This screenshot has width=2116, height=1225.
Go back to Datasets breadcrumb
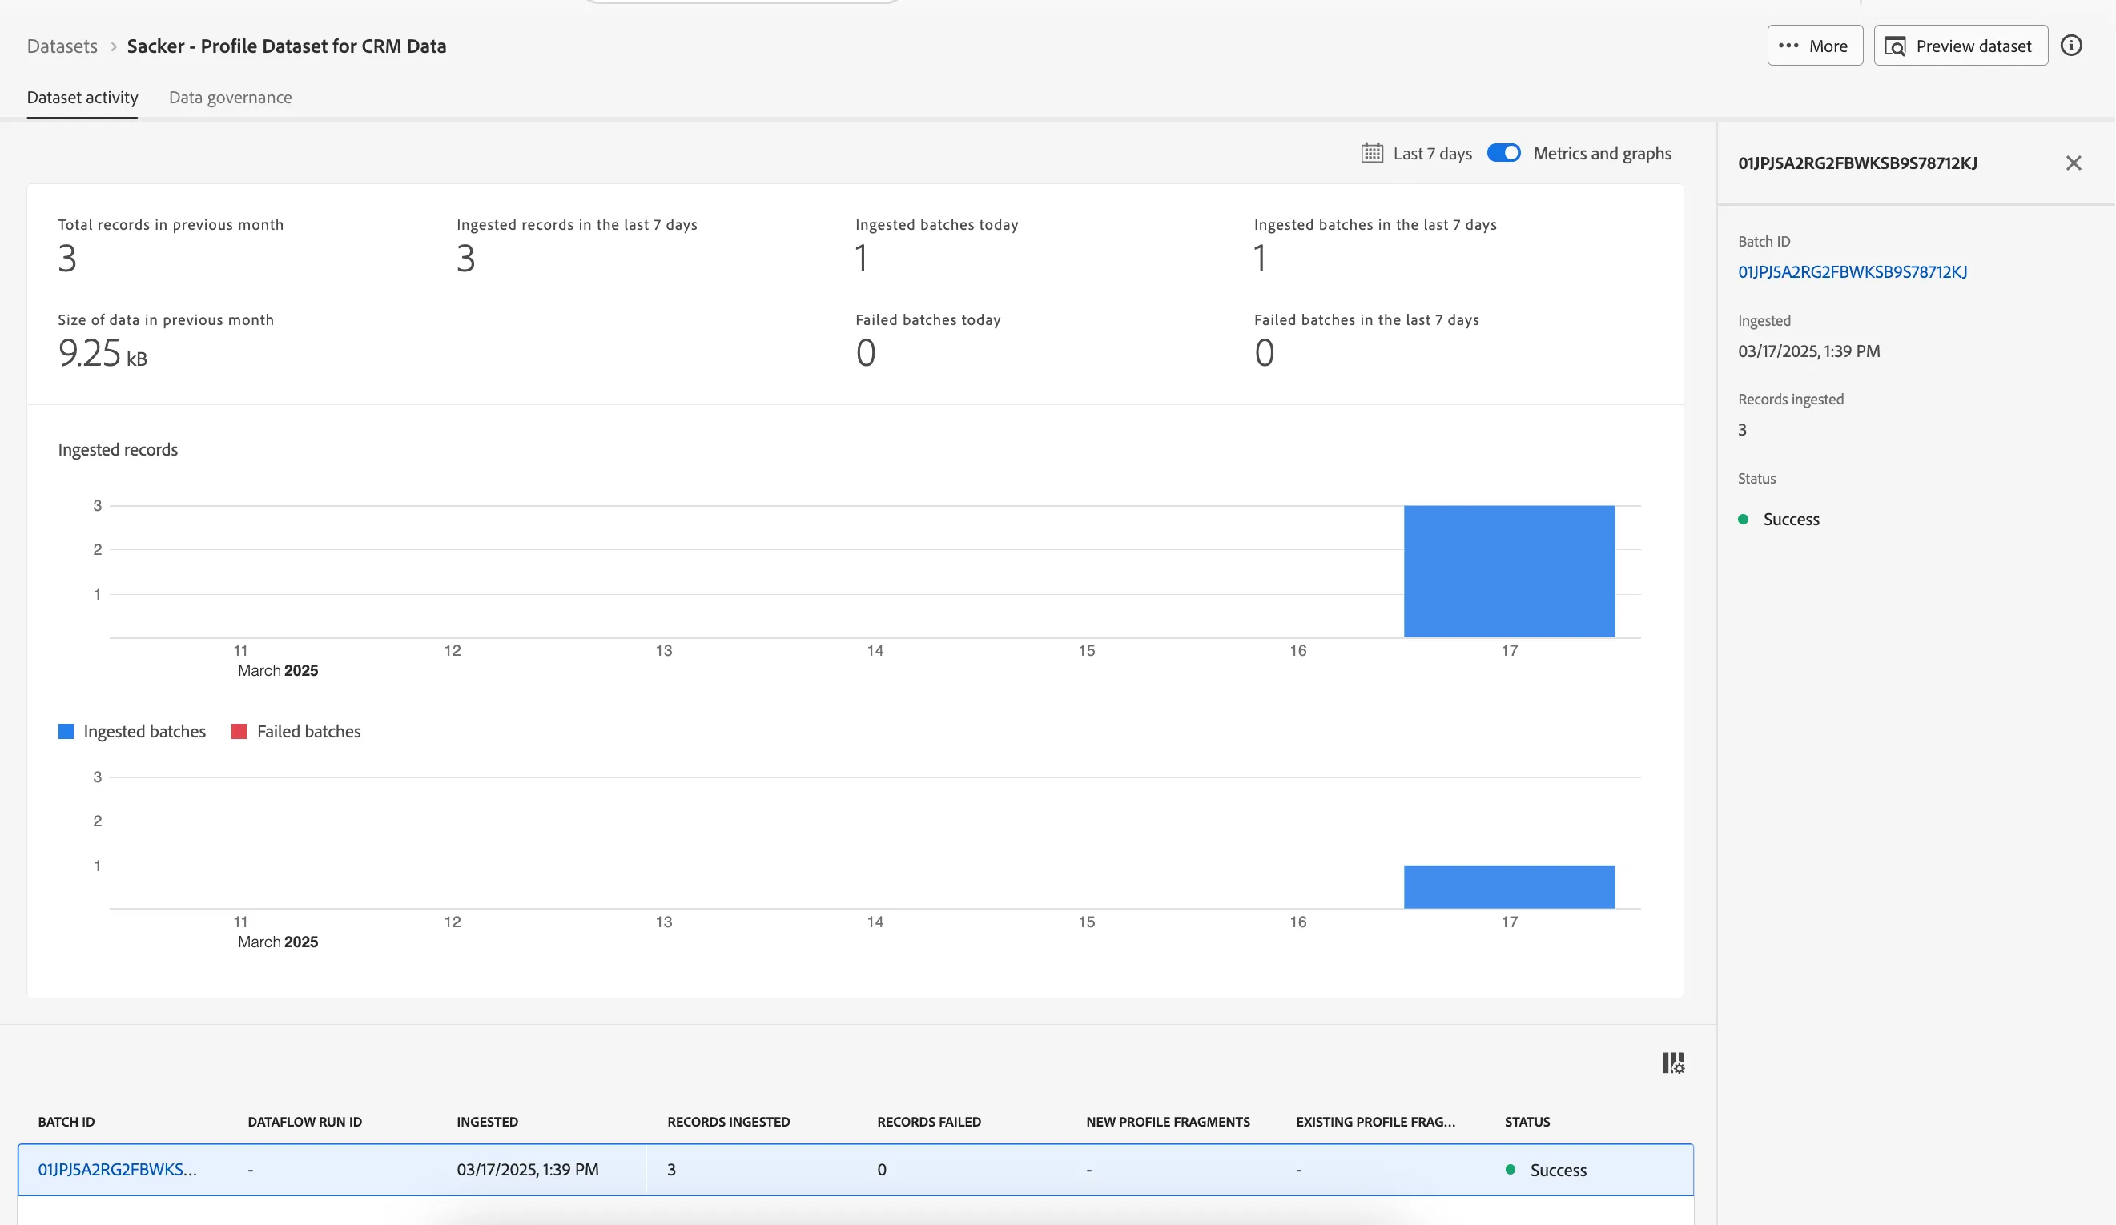(x=62, y=46)
